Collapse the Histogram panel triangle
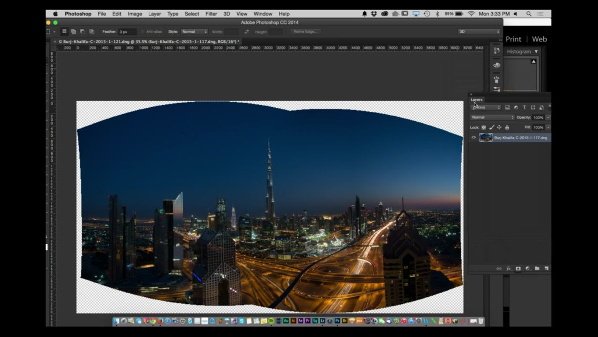598x337 pixels. (536, 52)
